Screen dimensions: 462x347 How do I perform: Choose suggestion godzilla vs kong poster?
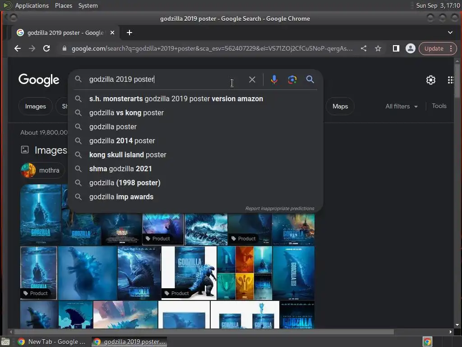(x=195, y=113)
